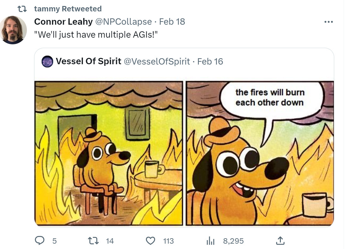Click the 8,295 views count
Screen dimensions: 350x249
click(x=233, y=241)
